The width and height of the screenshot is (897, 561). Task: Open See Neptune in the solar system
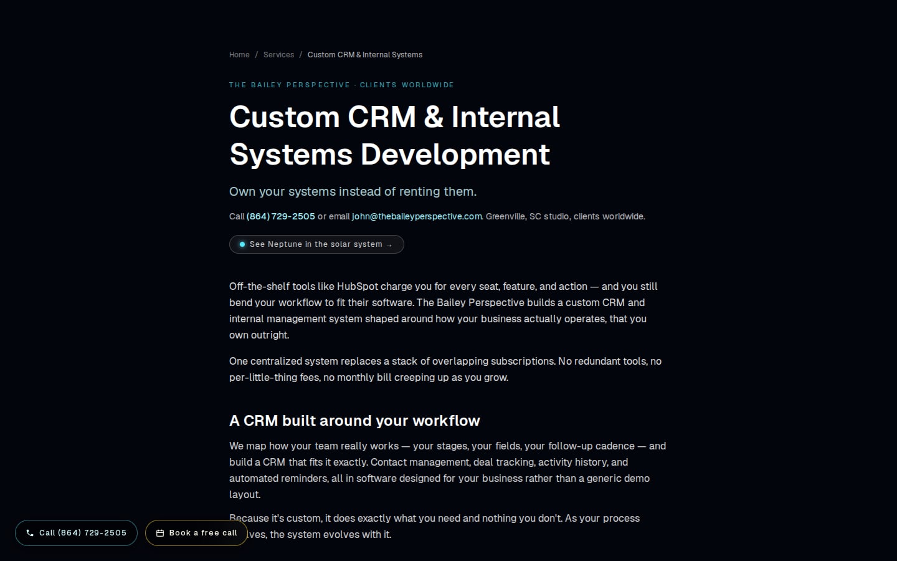pyautogui.click(x=316, y=244)
